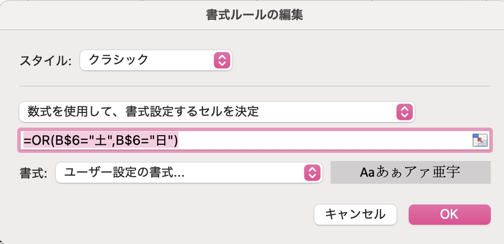Click the pink arrows on the スタイル popup

[x=222, y=60]
